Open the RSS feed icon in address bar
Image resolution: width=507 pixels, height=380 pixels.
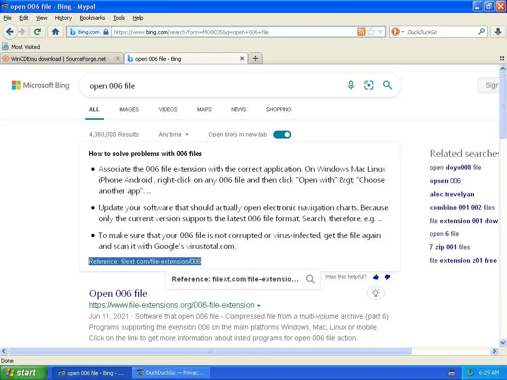361,32
